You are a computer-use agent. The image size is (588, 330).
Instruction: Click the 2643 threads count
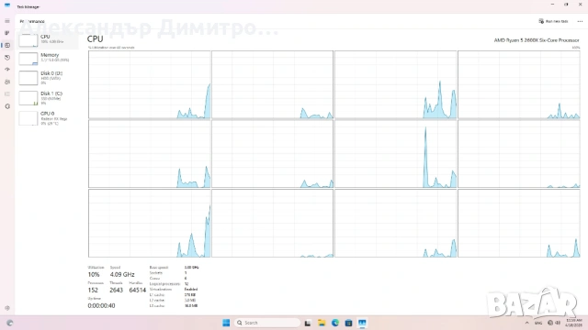tap(117, 290)
